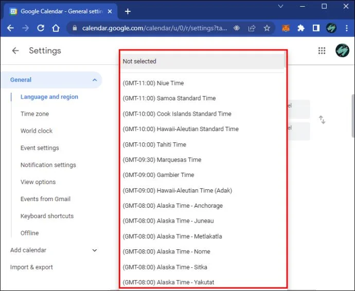Select (GMT-11:00) Samoa Standard Time
Image resolution: width=355 pixels, height=291 pixels.
[x=202, y=98]
